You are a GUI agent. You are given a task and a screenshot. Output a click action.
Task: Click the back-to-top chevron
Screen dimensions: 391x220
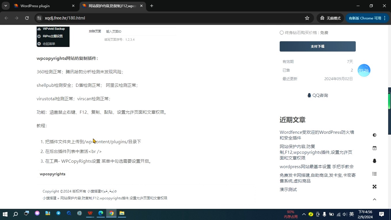click(x=374, y=199)
